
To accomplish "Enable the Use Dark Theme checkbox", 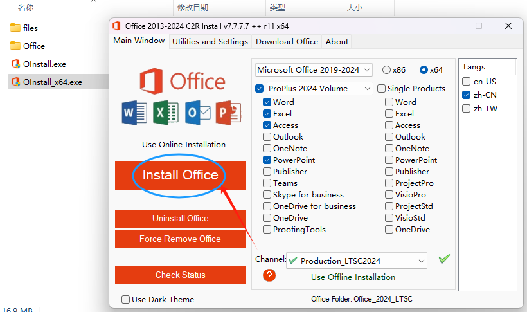I will (x=125, y=300).
